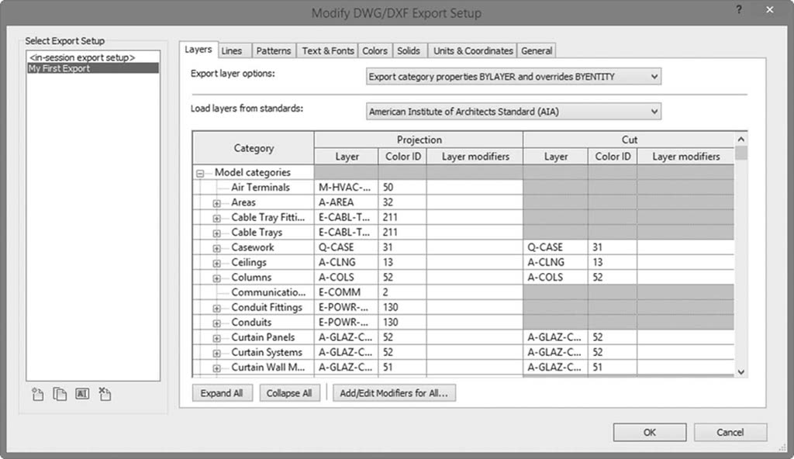This screenshot has width=794, height=459.
Task: Click the Ceilings Cut color ID cell
Action: pyautogui.click(x=613, y=262)
